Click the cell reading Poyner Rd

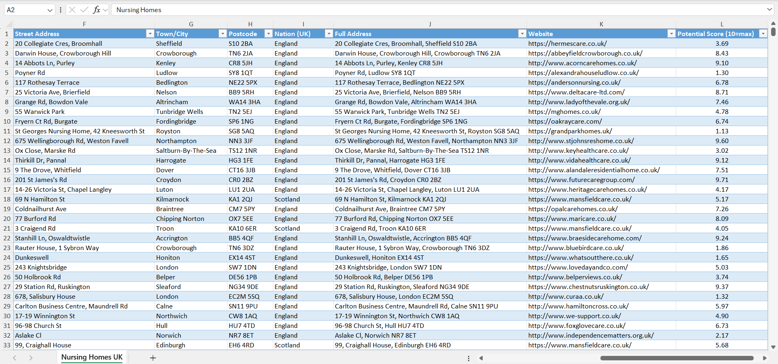(84, 73)
